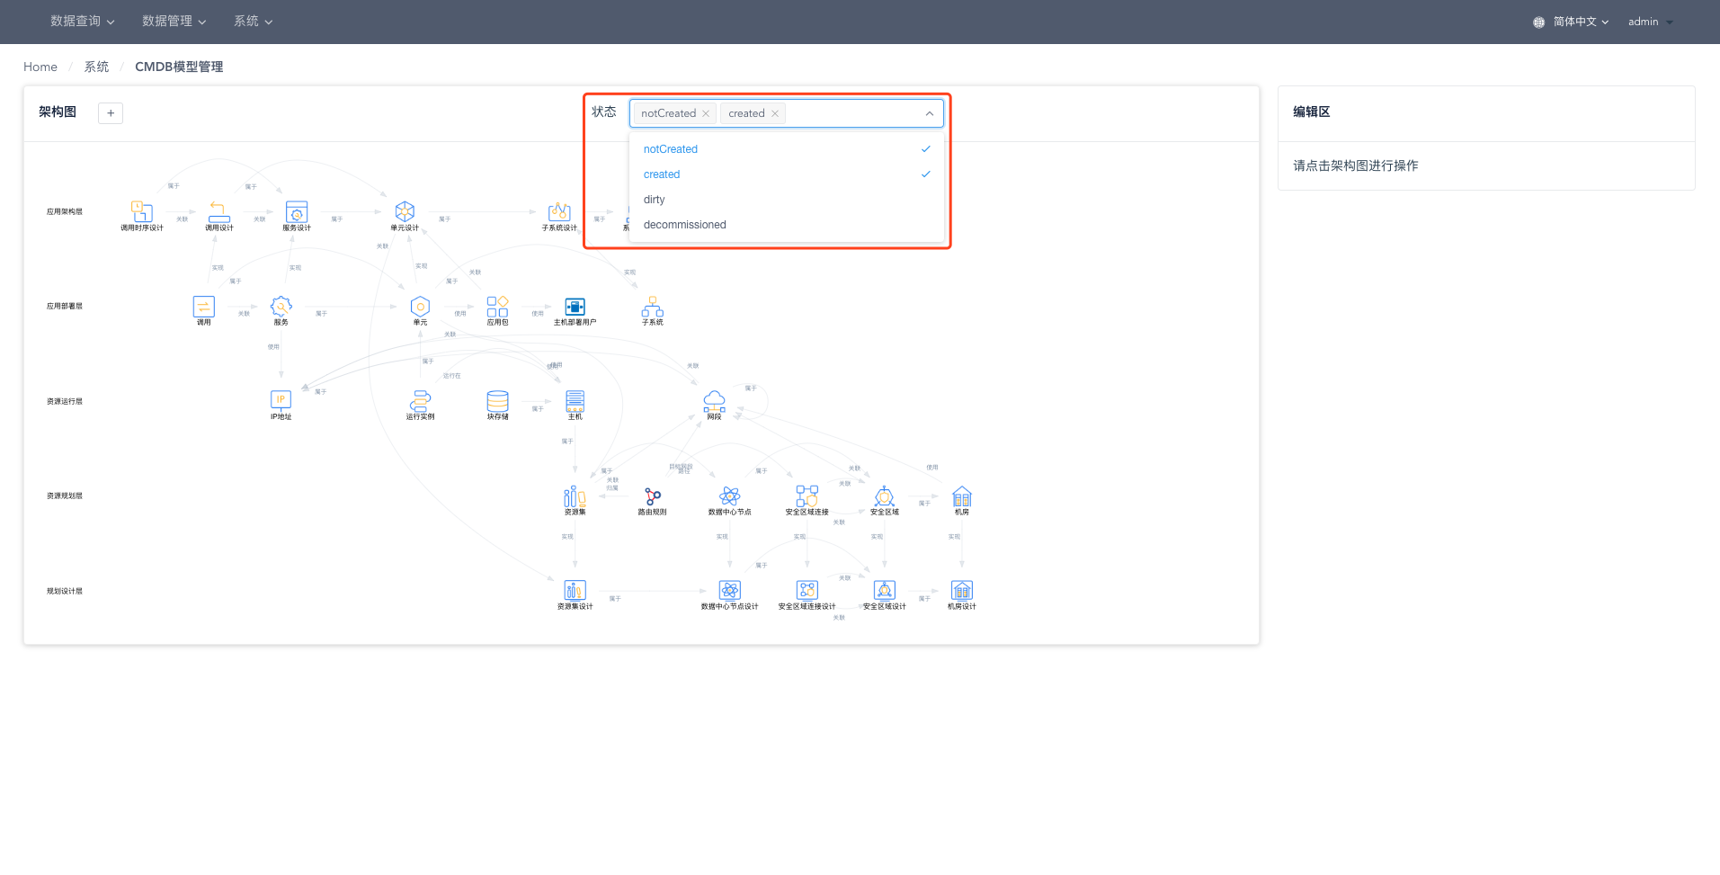Click the 子系统设计 node icon
Viewport: 1720px width, 875px height.
point(559,211)
